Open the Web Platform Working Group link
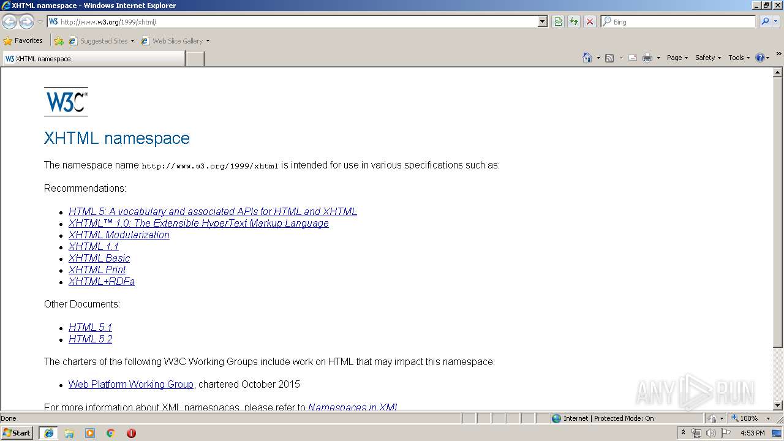 click(x=131, y=384)
